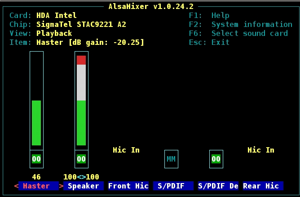Click the Playback view label
This screenshot has width=300, height=197.
pos(54,33)
